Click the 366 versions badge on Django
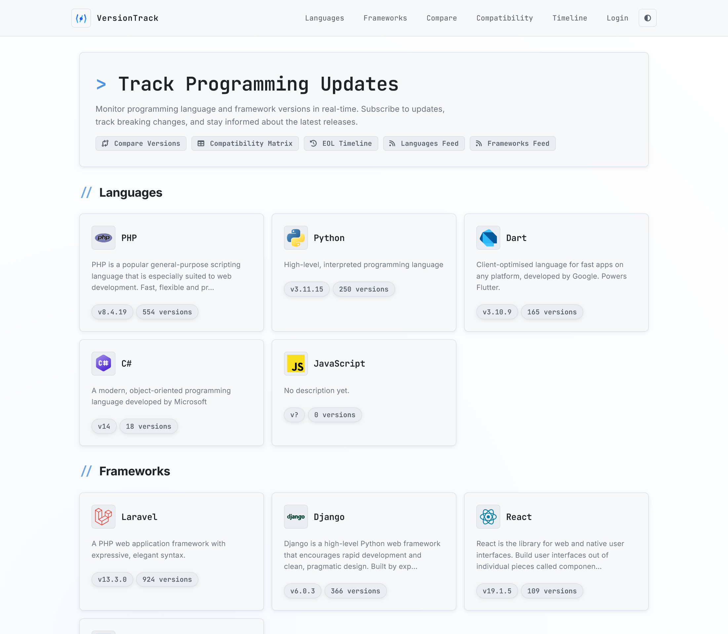This screenshot has width=728, height=634. click(x=355, y=590)
